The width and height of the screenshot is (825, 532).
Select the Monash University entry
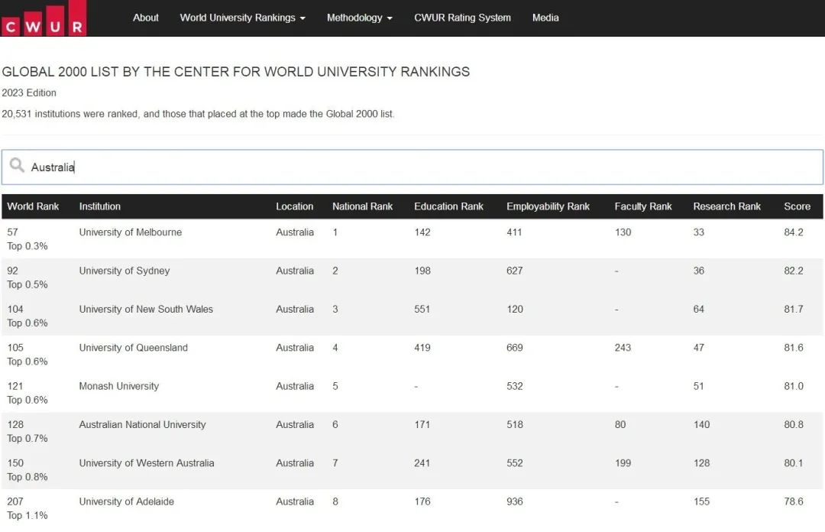(119, 386)
